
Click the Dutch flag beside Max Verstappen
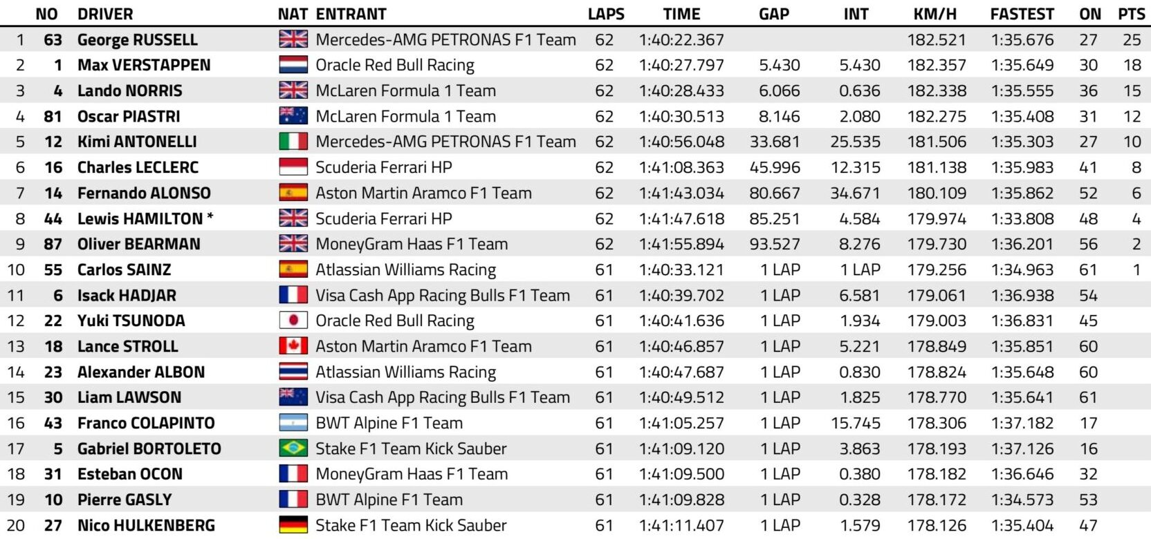point(293,65)
